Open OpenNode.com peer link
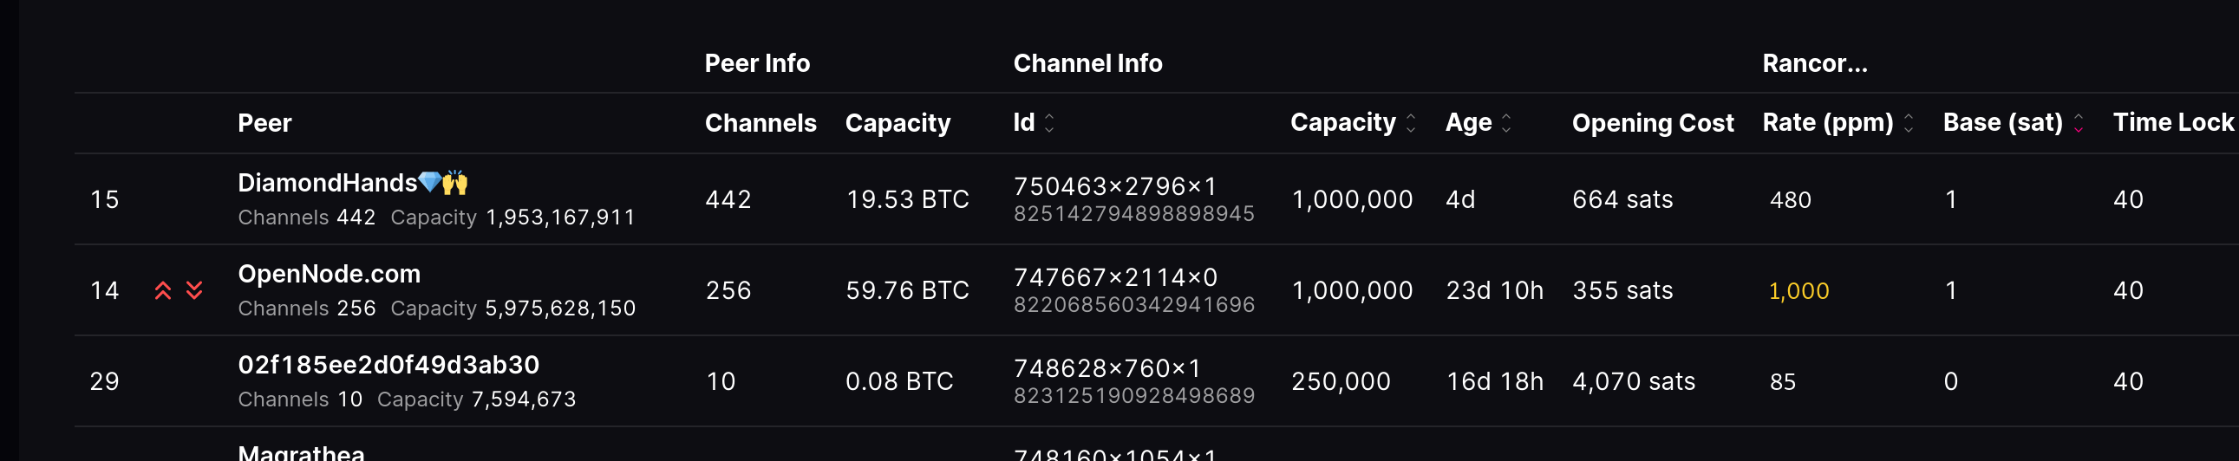The width and height of the screenshot is (2239, 461). click(x=329, y=275)
